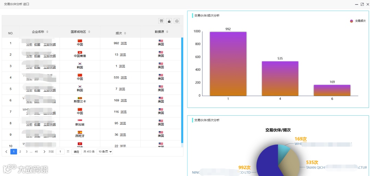Select page 1 in pagination

14,152
